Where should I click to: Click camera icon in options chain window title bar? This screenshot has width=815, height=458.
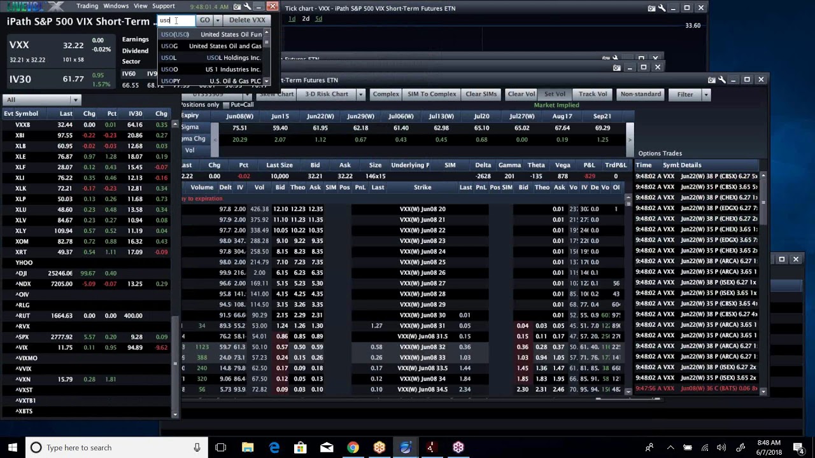pos(711,80)
